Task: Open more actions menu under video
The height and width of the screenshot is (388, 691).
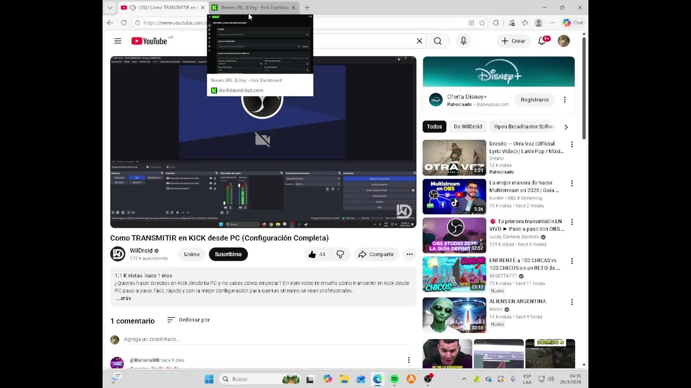Action: (x=409, y=254)
